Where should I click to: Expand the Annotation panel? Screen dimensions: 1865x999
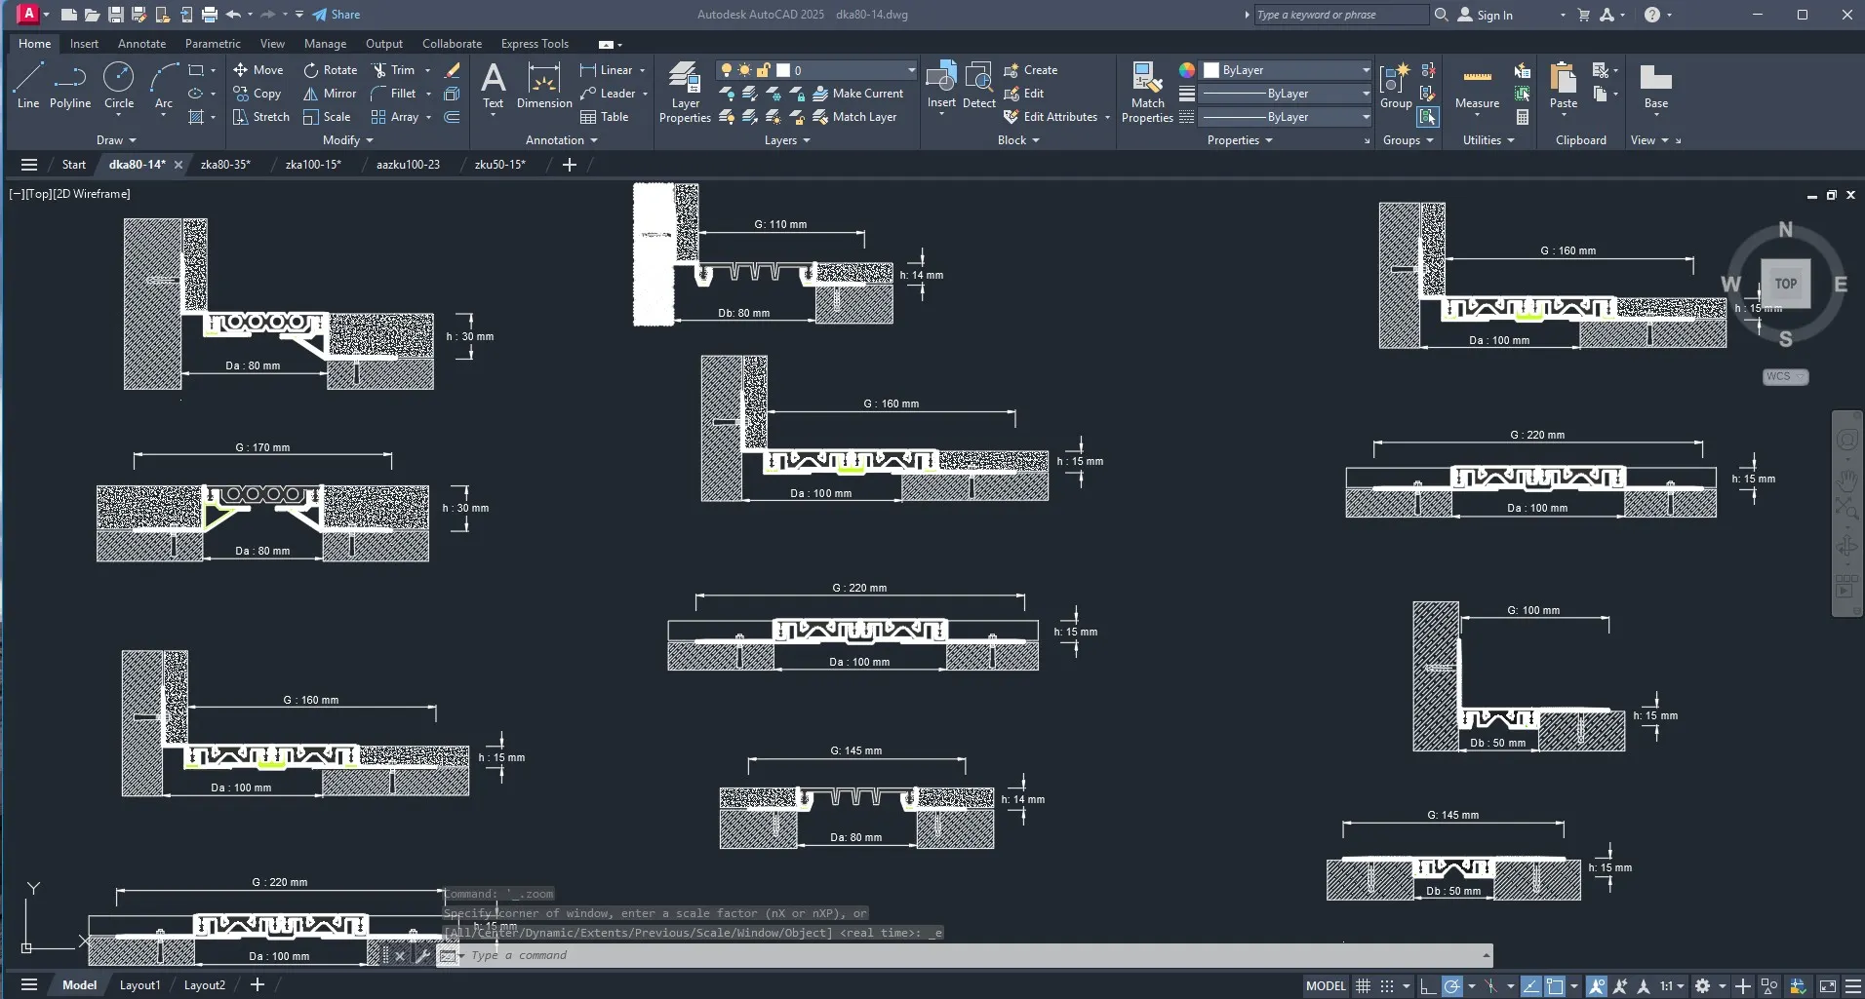click(561, 140)
